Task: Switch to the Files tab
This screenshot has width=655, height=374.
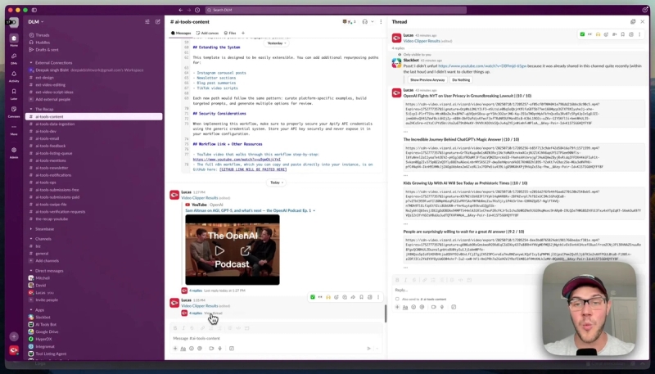Action: 230,33
